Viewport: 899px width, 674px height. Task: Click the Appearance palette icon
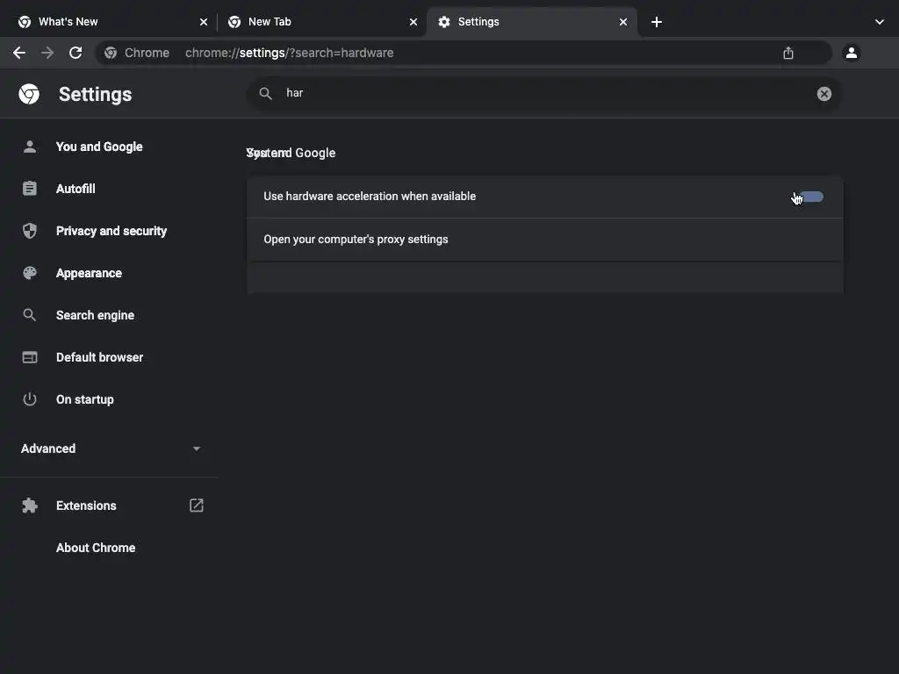(x=30, y=273)
